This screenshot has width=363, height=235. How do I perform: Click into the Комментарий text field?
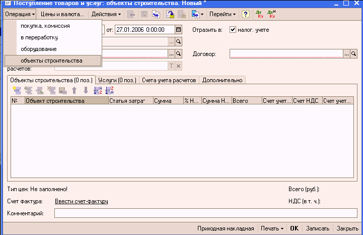[205, 213]
